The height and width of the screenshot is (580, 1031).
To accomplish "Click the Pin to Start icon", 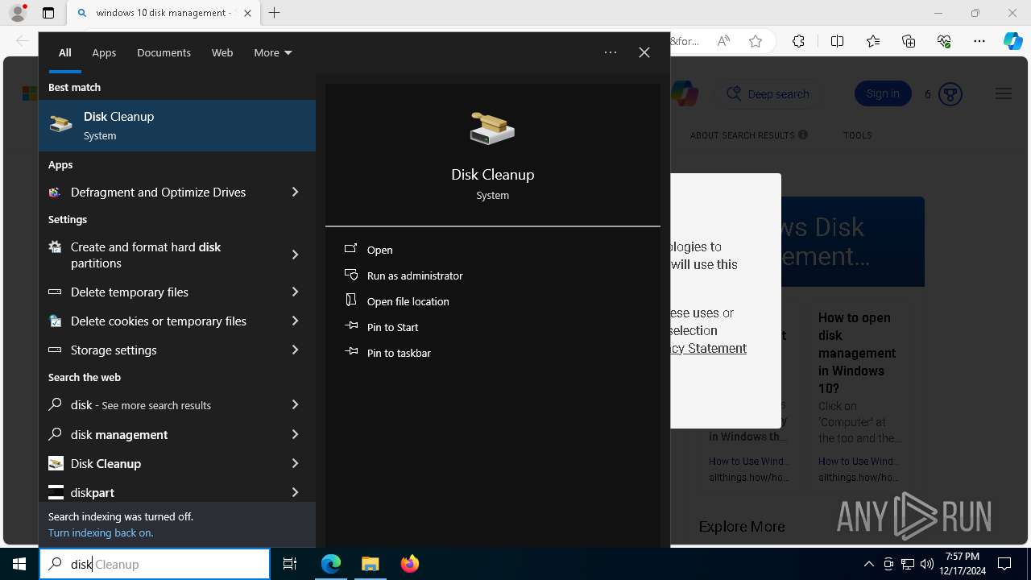I will [x=350, y=326].
